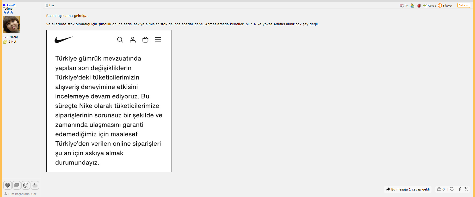Open the '2 Not' notes link

click(10, 42)
